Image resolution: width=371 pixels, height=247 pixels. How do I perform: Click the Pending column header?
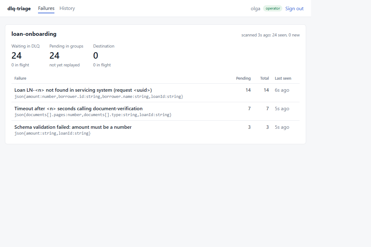pos(243,78)
